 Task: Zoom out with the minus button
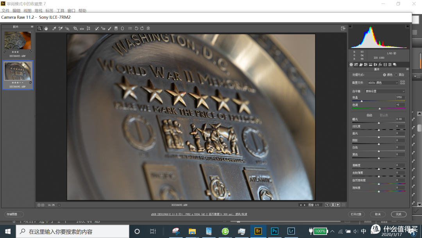39,205
